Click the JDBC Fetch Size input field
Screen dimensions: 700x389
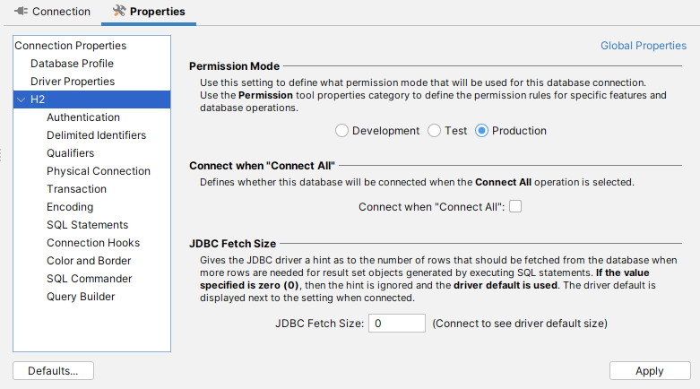click(396, 323)
